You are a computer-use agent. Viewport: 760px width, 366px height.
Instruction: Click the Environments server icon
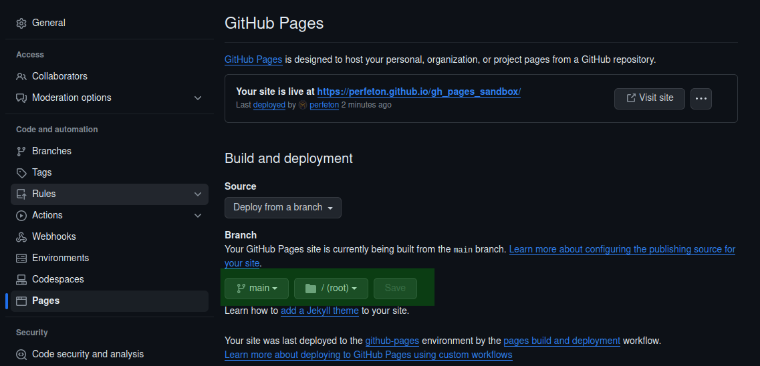pos(21,258)
